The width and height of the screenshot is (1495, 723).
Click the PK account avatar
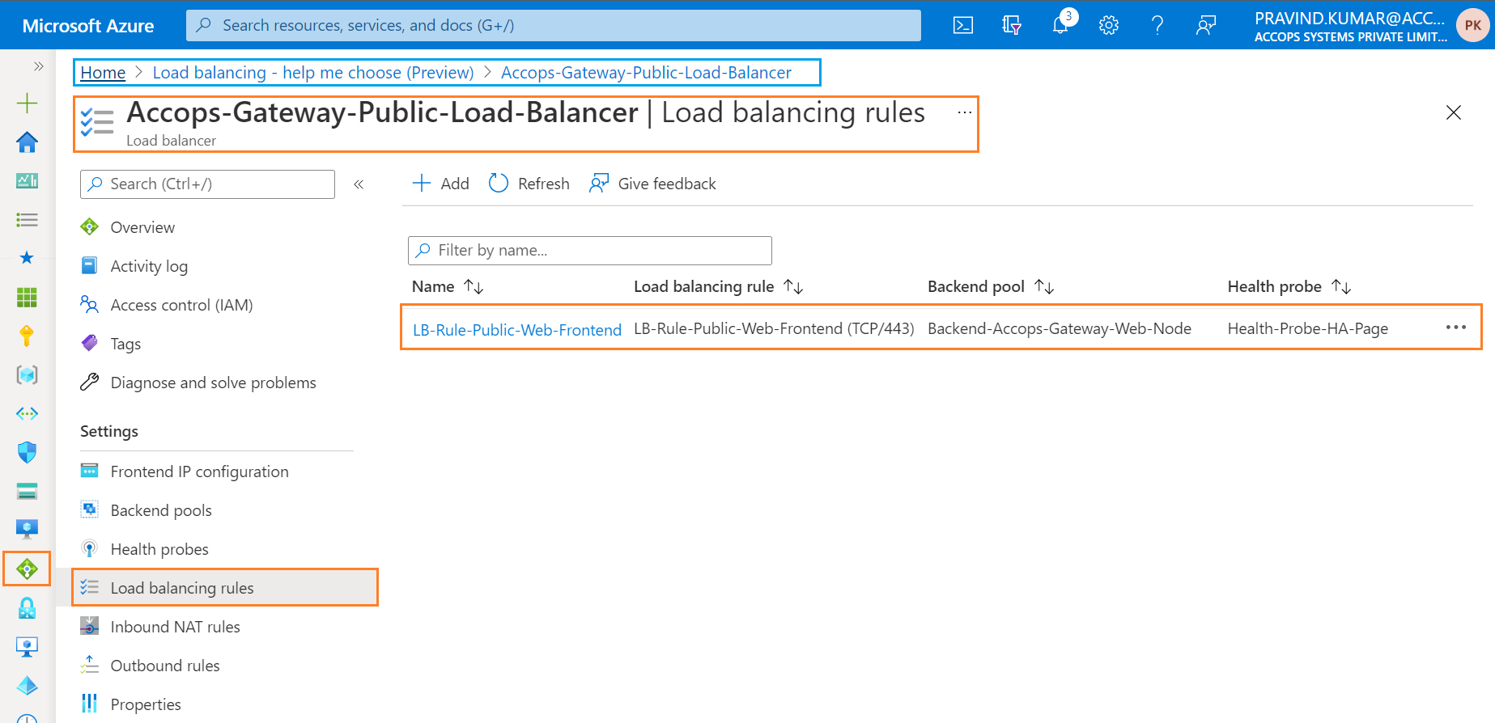tap(1472, 25)
